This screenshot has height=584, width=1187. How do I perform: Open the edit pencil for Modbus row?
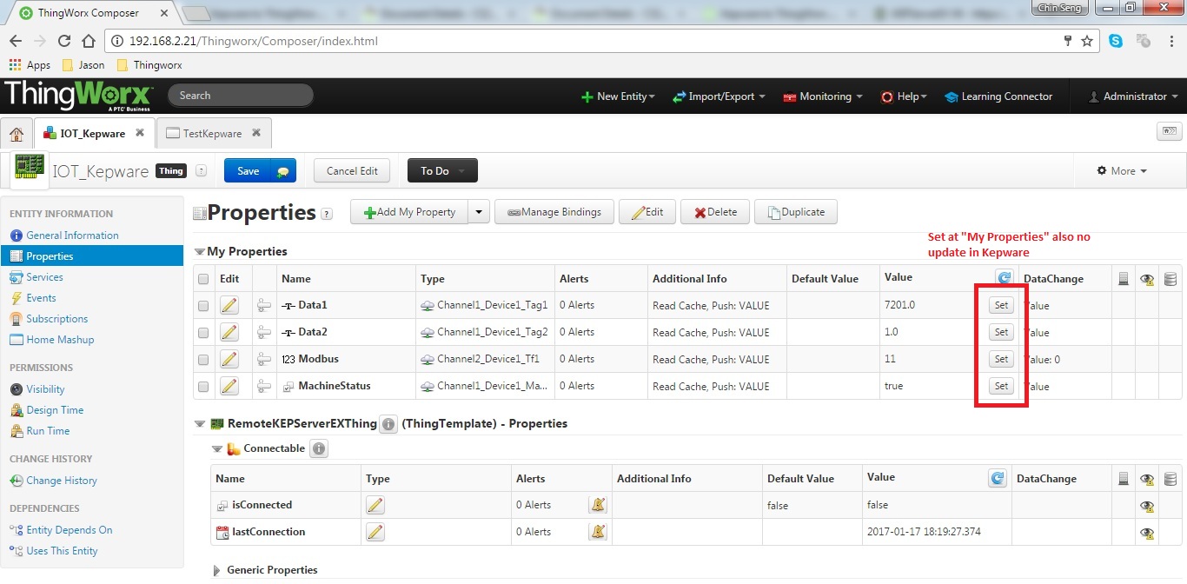[x=229, y=359]
